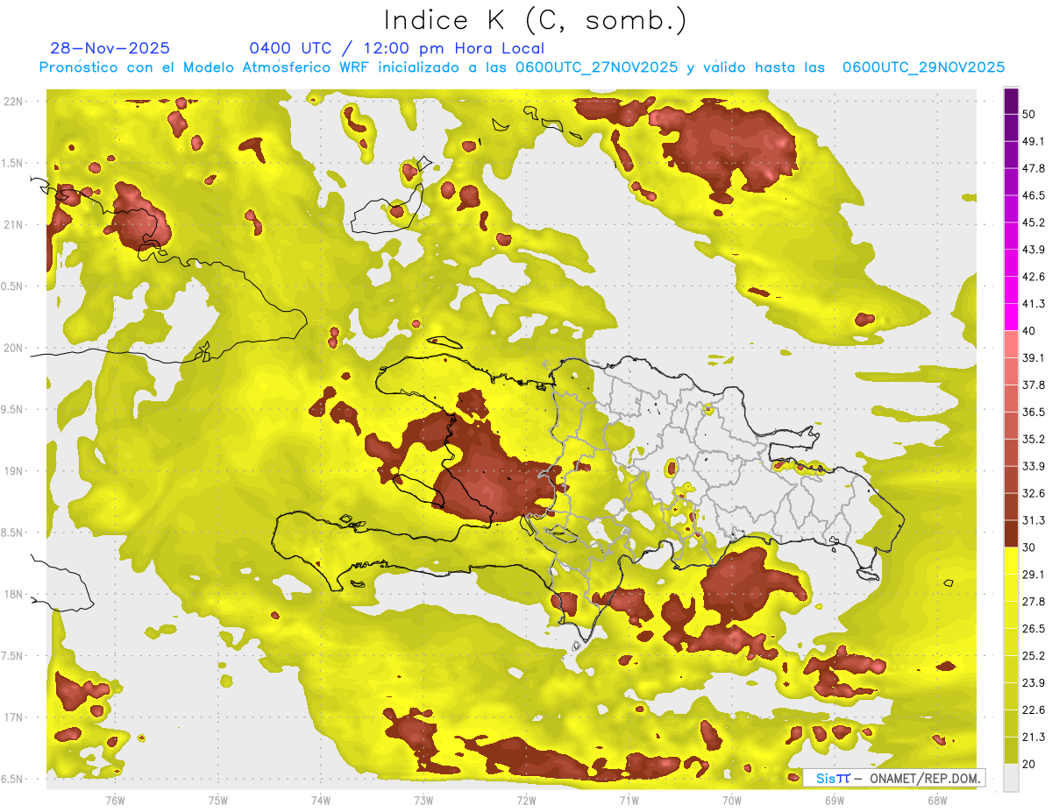This screenshot has width=1052, height=812.
Task: Click the longitude label '69W'
Action: 834,801
